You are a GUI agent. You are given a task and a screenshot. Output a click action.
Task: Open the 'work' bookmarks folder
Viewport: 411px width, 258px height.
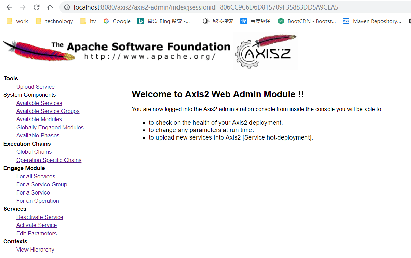coord(18,21)
